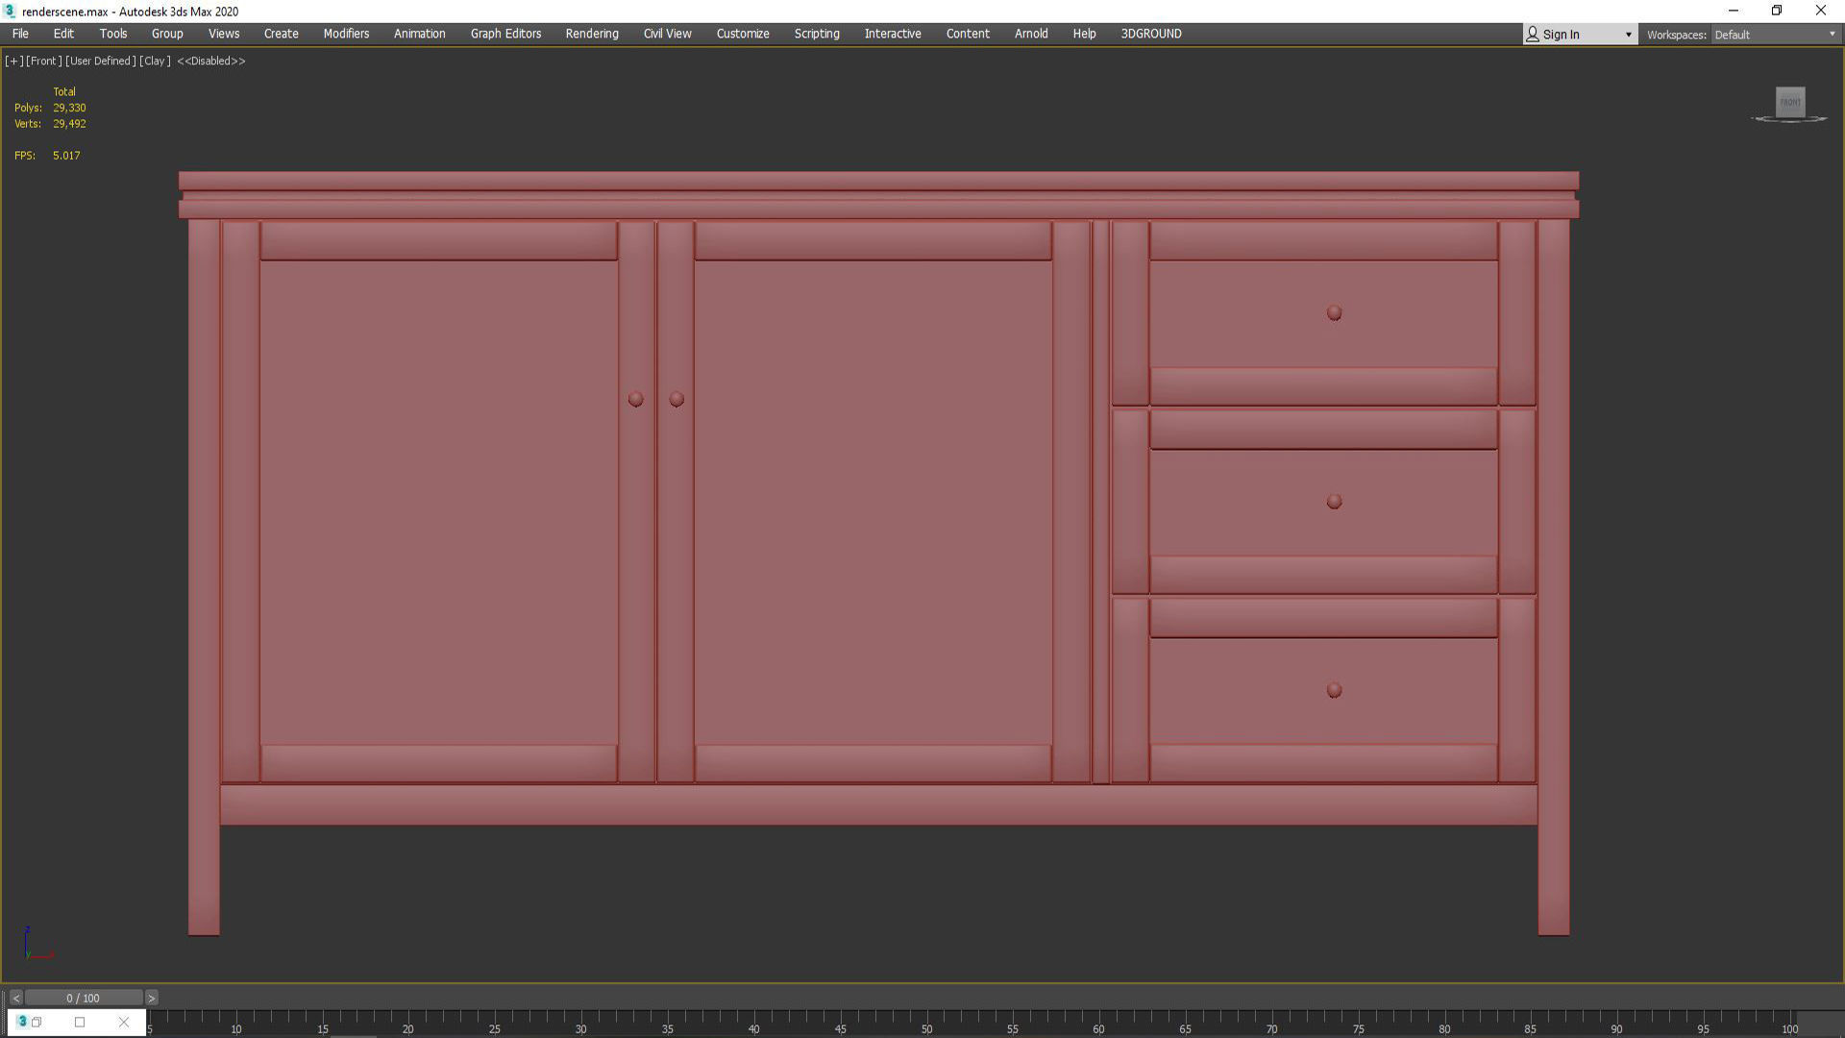
Task: Open the Scripting menu
Action: [817, 34]
